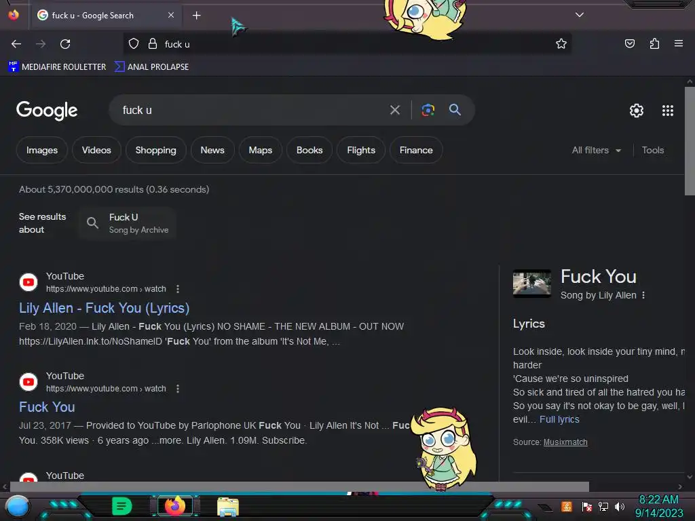The image size is (695, 521).
Task: Click the padlock site info icon
Action: click(153, 44)
